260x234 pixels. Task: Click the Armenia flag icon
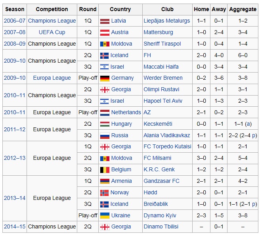tap(105, 181)
